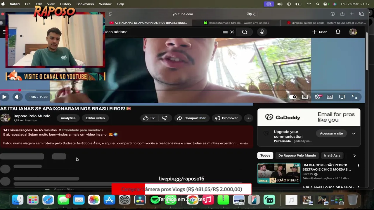Viewport: 374px width, 210px height.
Task: Select the 'Todos' filter chip
Action: click(265, 155)
